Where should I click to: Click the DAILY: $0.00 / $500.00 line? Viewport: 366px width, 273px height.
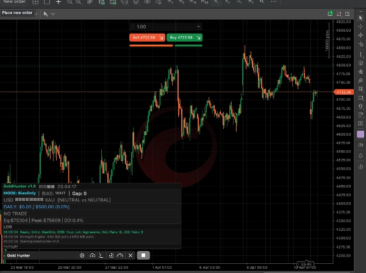tap(37, 207)
